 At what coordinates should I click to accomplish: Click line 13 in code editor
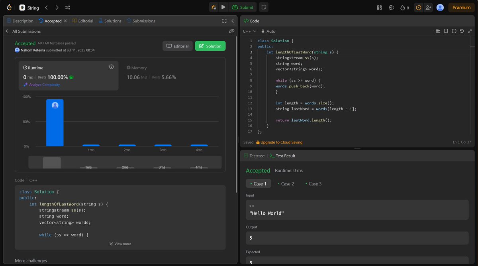pyautogui.click(x=316, y=109)
